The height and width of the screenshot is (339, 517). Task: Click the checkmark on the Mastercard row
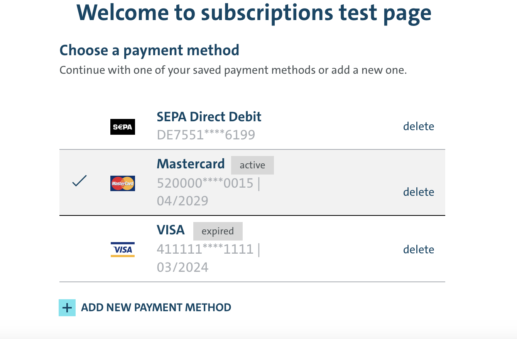(x=79, y=181)
